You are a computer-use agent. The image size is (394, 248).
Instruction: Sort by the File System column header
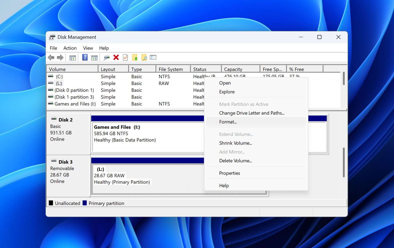click(173, 69)
